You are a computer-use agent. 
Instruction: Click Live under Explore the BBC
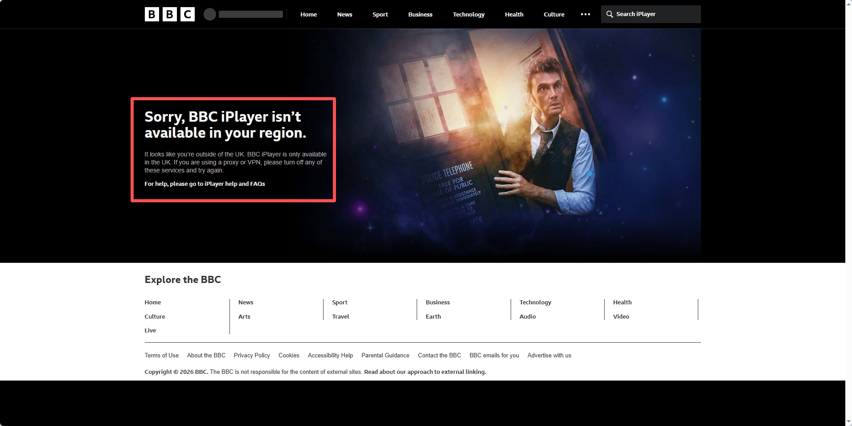(x=150, y=330)
